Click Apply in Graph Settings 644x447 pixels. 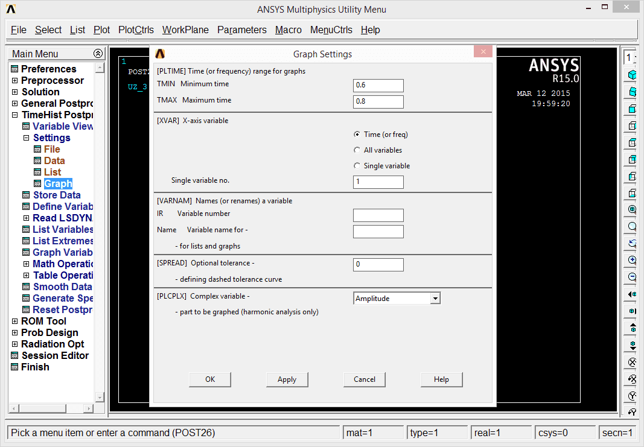click(287, 379)
